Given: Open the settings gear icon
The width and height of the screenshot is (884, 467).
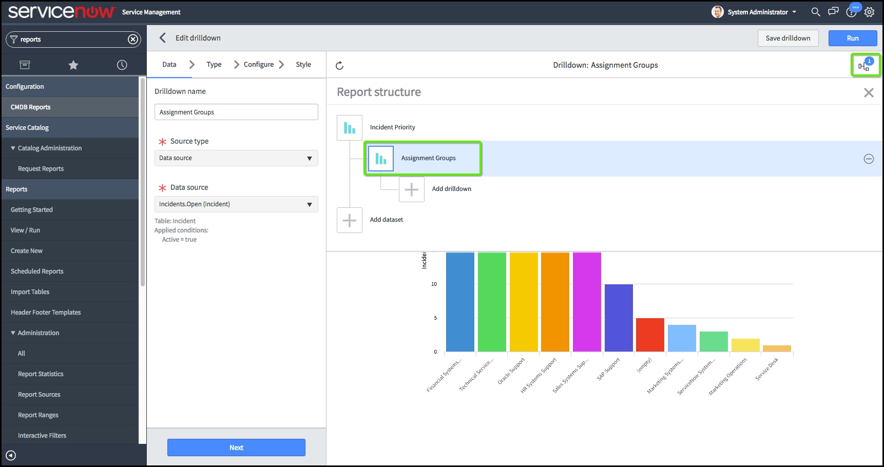Looking at the screenshot, I should 869,12.
